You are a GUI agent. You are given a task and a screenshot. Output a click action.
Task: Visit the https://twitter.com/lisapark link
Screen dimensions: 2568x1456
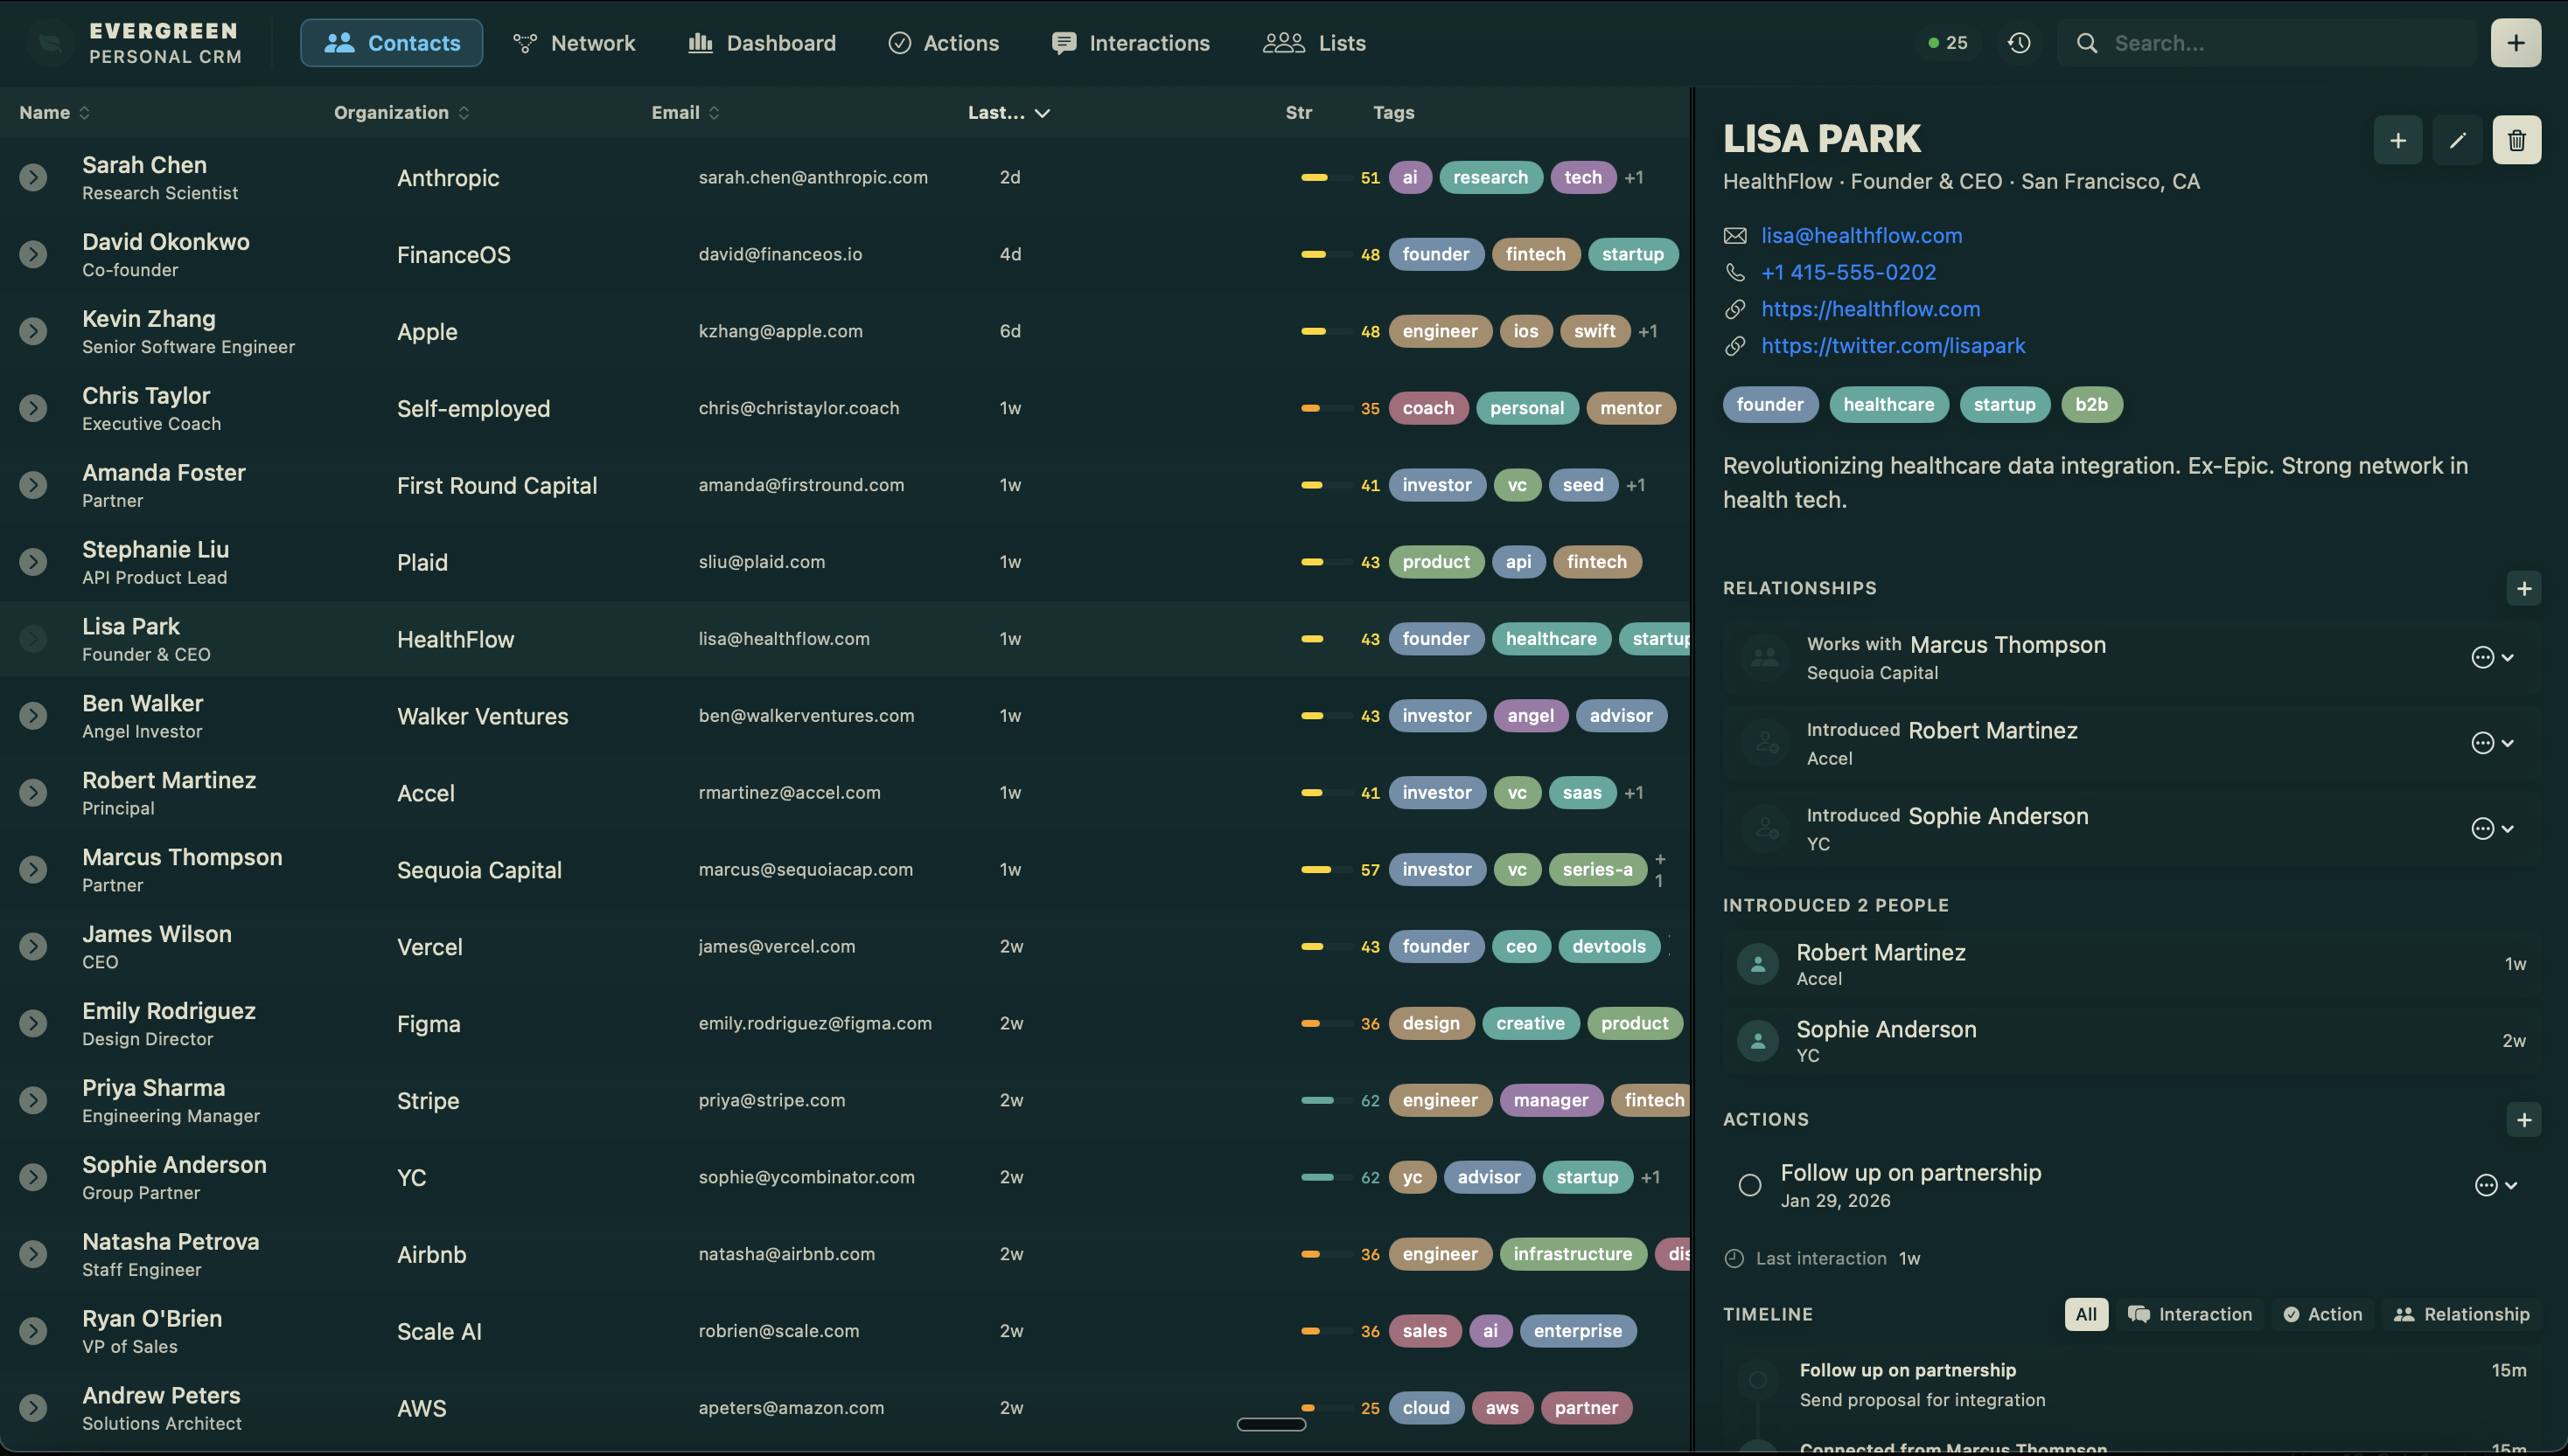(1893, 346)
